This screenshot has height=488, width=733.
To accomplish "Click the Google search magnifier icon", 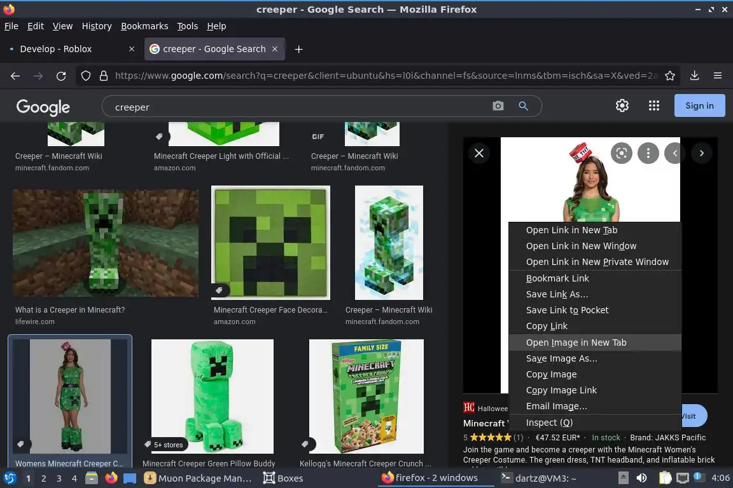I will (524, 106).
